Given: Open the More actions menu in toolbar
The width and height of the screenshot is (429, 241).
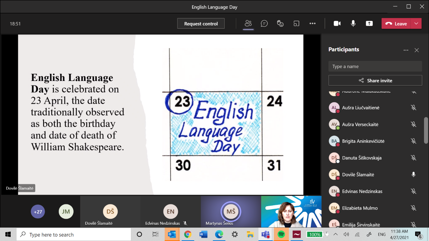Looking at the screenshot, I should pyautogui.click(x=312, y=24).
